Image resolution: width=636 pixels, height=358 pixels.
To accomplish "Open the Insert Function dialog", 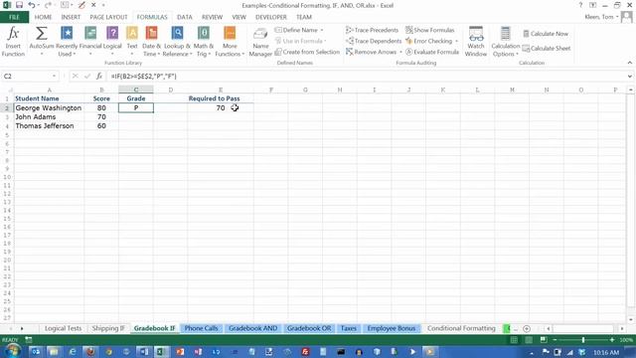I will (x=13, y=42).
